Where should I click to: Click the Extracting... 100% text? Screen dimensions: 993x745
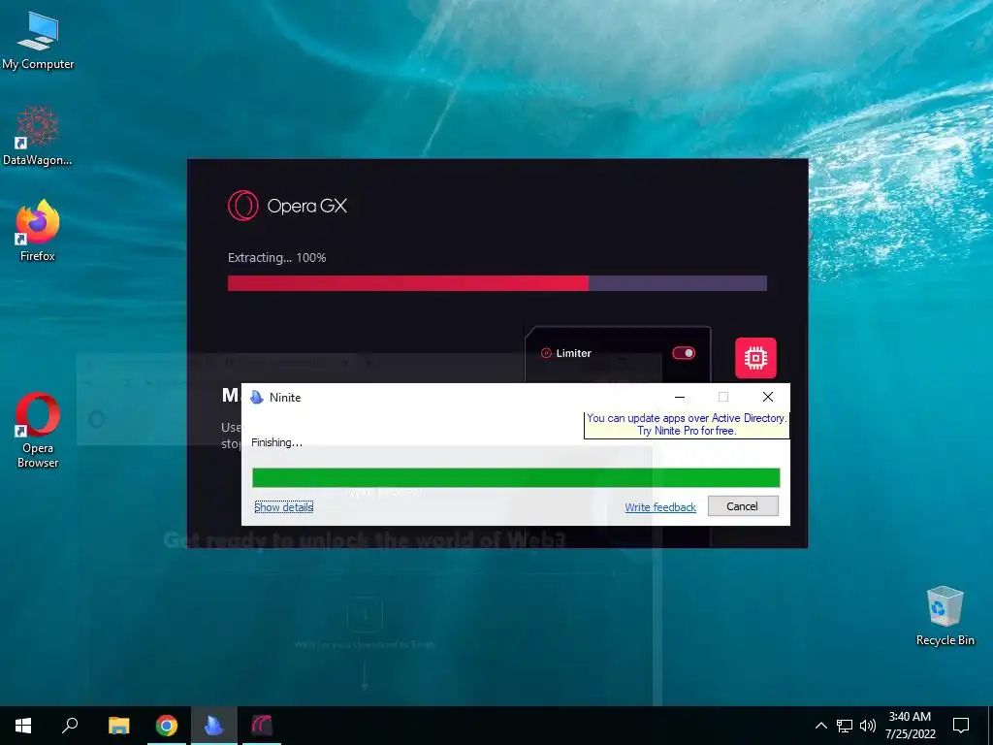(276, 258)
